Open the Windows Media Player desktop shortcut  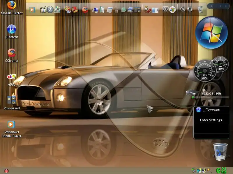[x=12, y=129]
